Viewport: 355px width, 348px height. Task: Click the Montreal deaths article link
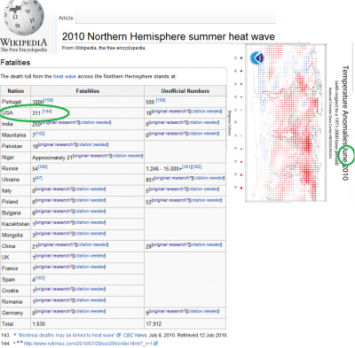tap(67, 336)
